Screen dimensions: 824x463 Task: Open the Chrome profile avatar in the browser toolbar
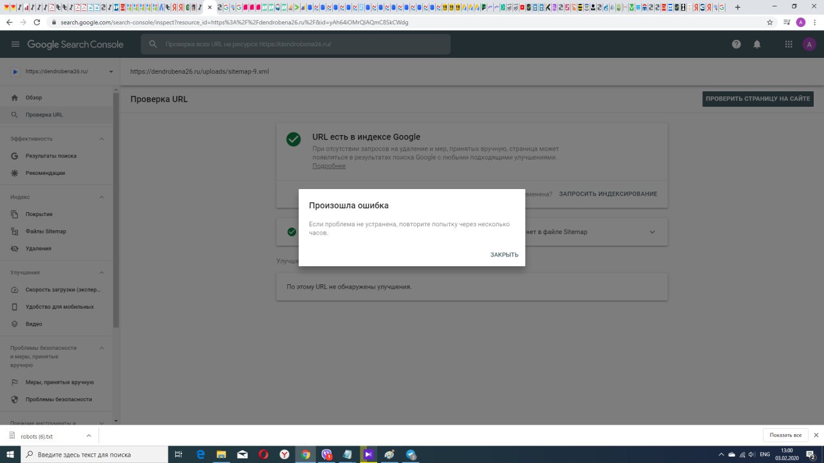[x=801, y=22]
